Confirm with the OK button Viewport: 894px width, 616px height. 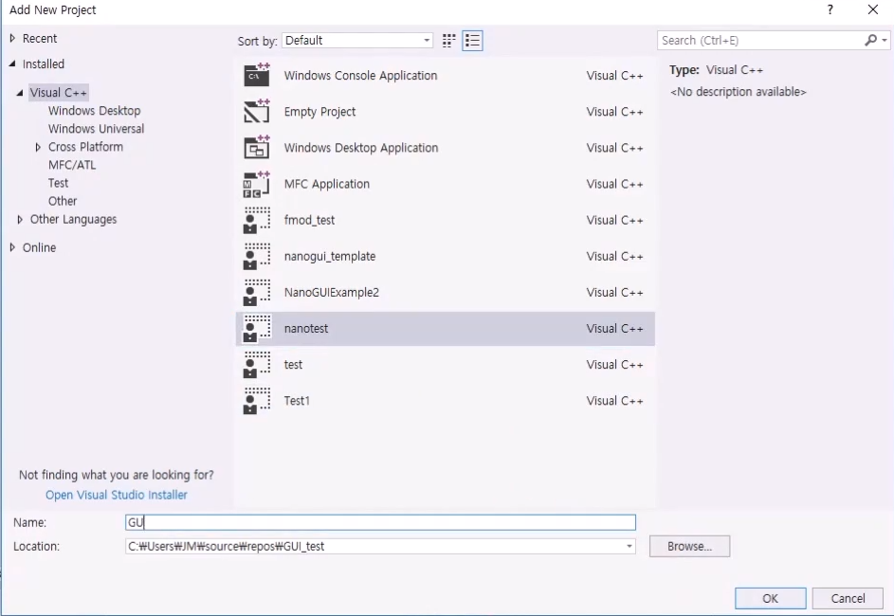(770, 598)
